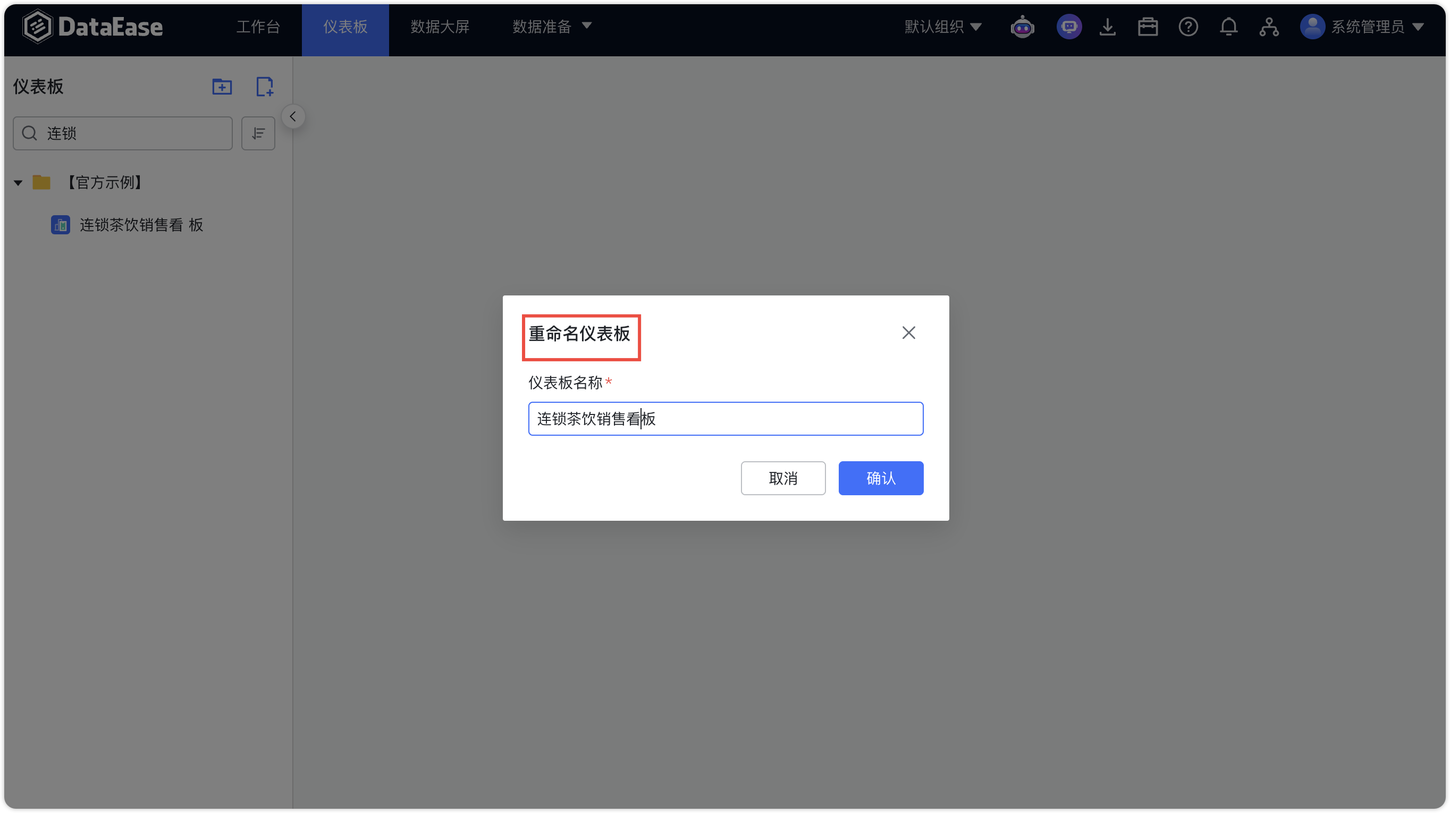1450x813 pixels.
Task: Open the toolbox briefcase icon
Action: click(1148, 27)
